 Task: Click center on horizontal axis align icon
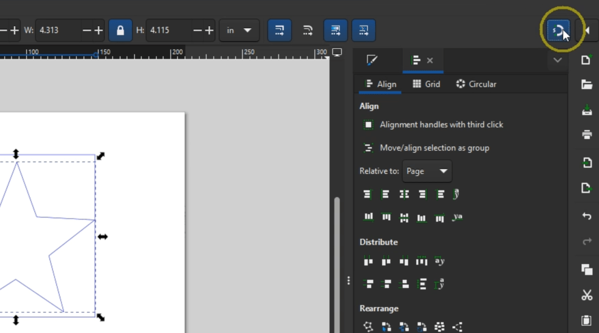click(404, 217)
